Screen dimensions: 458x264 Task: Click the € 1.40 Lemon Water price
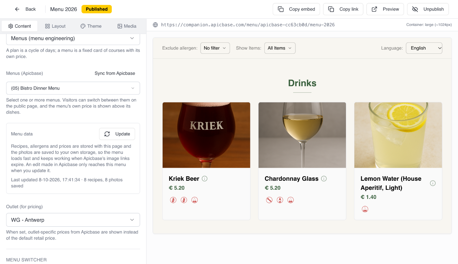pyautogui.click(x=369, y=197)
